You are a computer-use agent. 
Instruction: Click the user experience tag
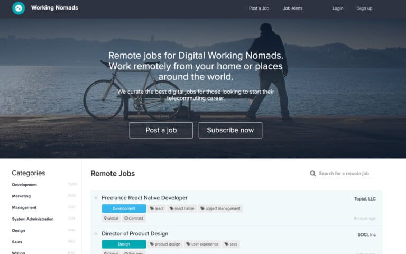[x=202, y=244]
